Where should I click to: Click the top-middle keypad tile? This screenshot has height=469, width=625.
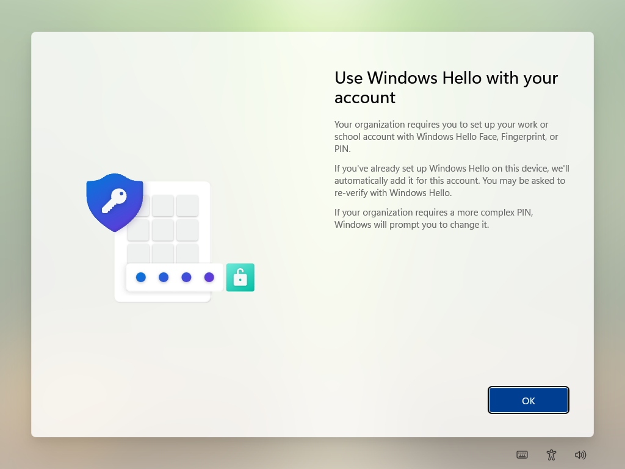tap(163, 206)
